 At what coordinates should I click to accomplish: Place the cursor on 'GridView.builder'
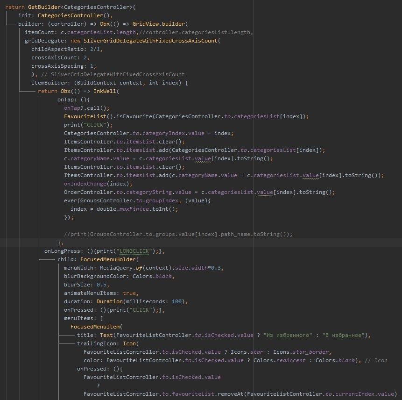click(x=159, y=24)
